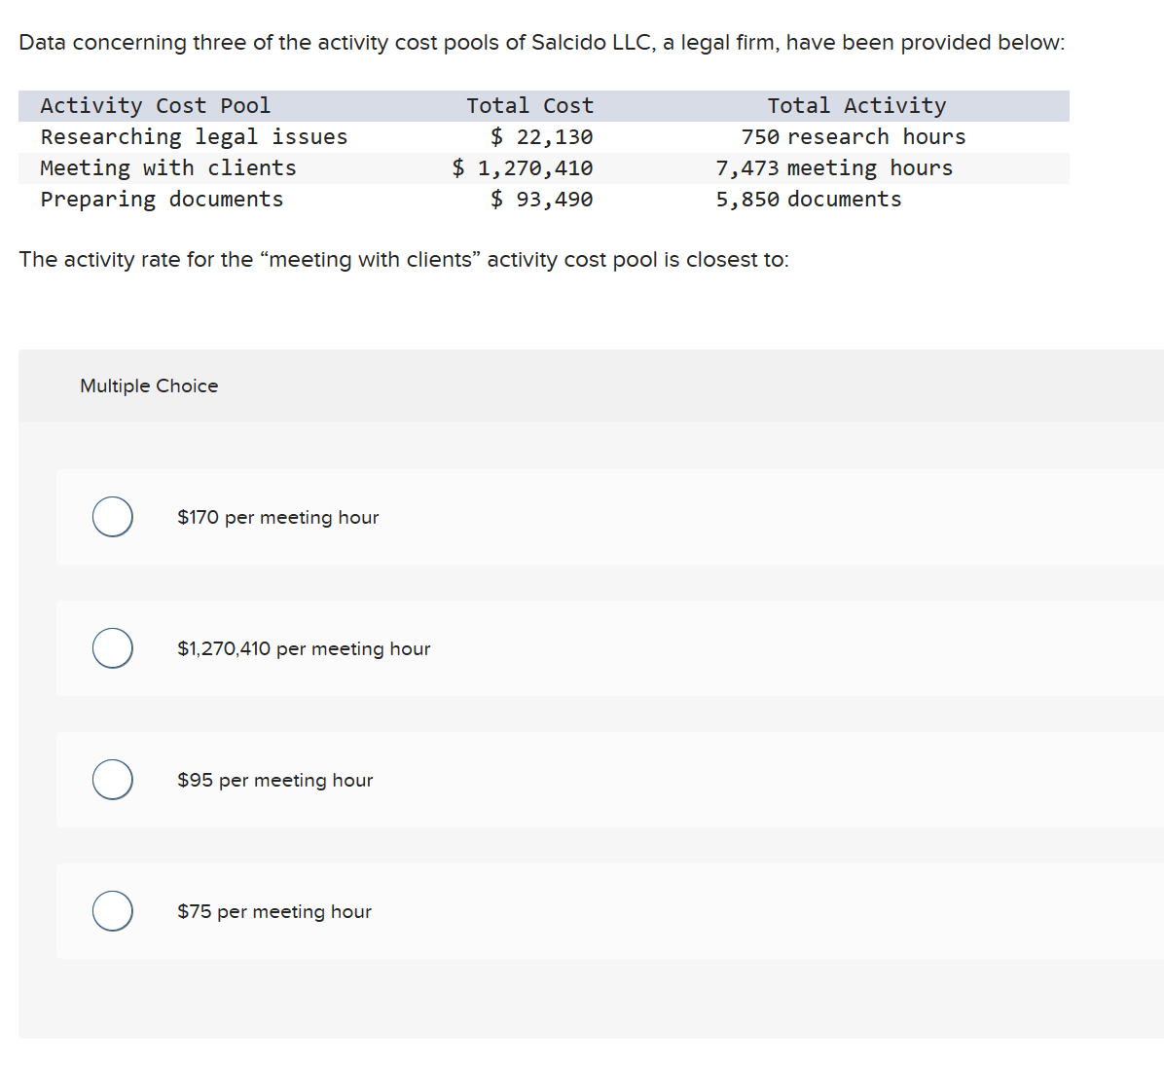Pick the $95 per meeting hour radio button
The image size is (1164, 1065).
[x=113, y=780]
